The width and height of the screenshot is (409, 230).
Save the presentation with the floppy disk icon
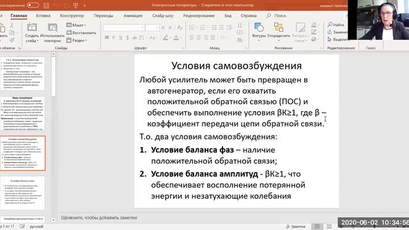47,5
